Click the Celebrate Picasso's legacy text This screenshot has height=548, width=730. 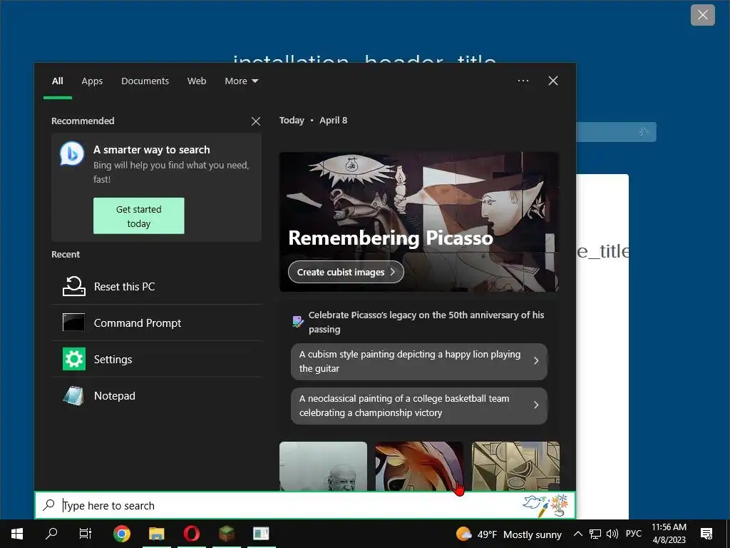(426, 322)
